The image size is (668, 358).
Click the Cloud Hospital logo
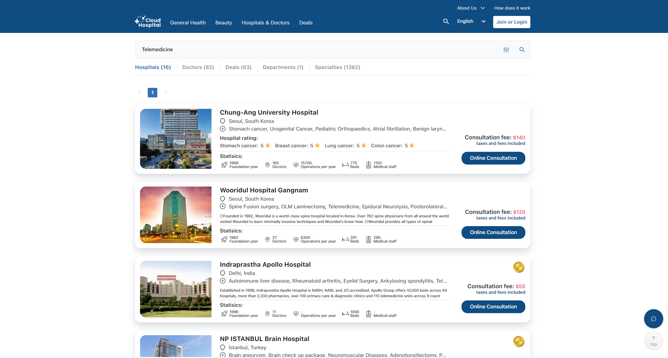coord(148,22)
